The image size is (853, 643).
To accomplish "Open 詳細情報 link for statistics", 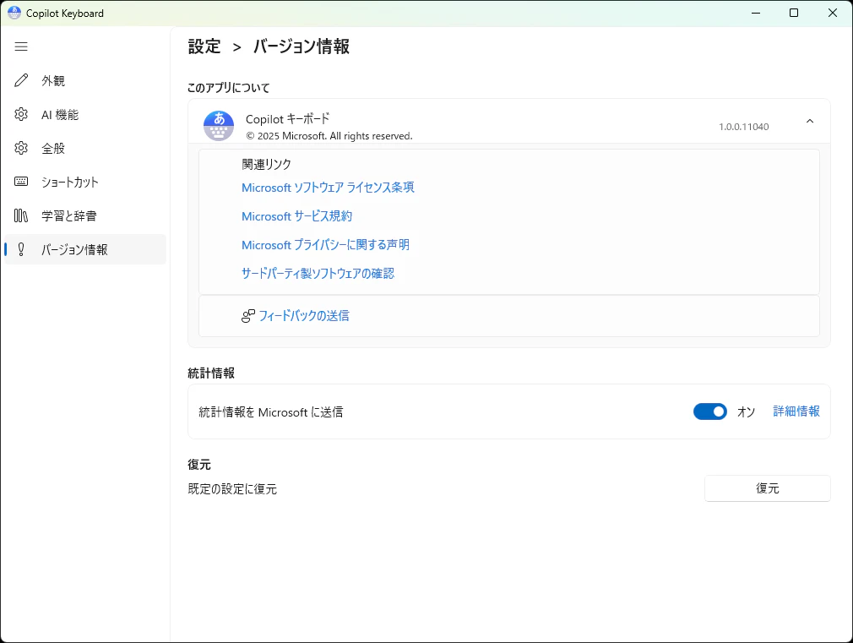I will (x=796, y=411).
